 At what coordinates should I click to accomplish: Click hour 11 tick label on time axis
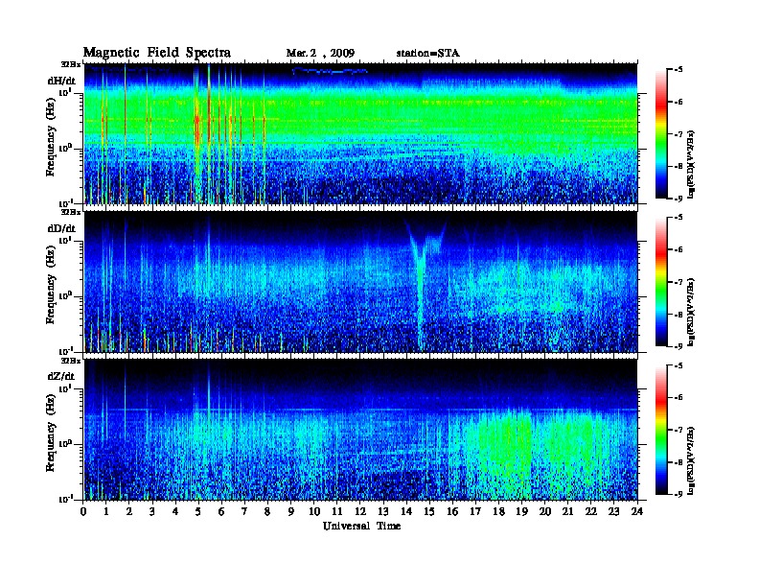pyautogui.click(x=337, y=511)
